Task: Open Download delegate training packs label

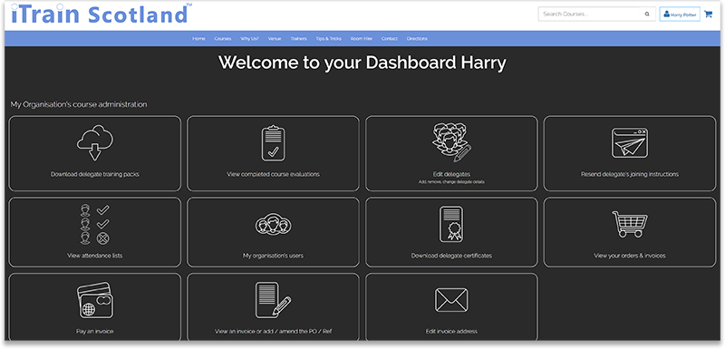Action: pyautogui.click(x=95, y=175)
